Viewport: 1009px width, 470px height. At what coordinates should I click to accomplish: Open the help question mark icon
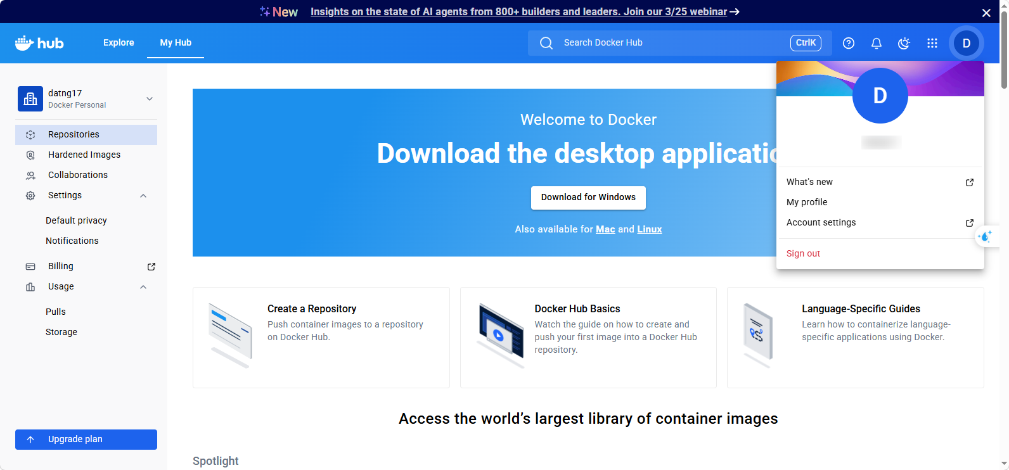point(849,43)
